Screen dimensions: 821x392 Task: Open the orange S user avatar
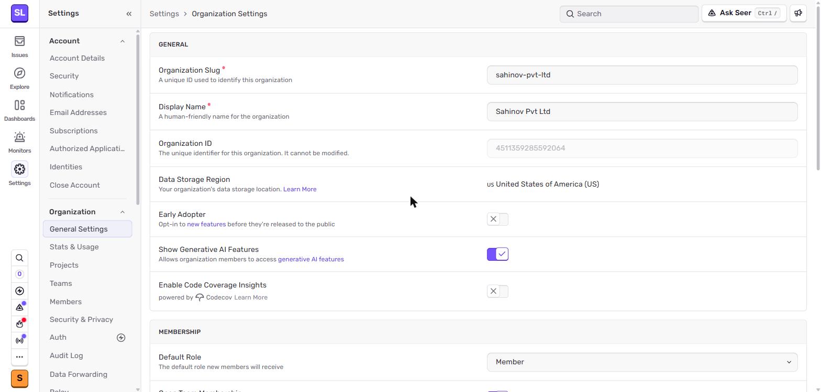point(19,378)
